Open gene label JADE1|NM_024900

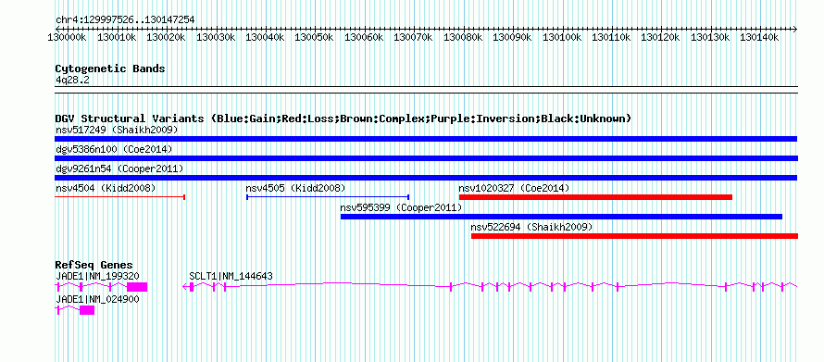coord(98,299)
